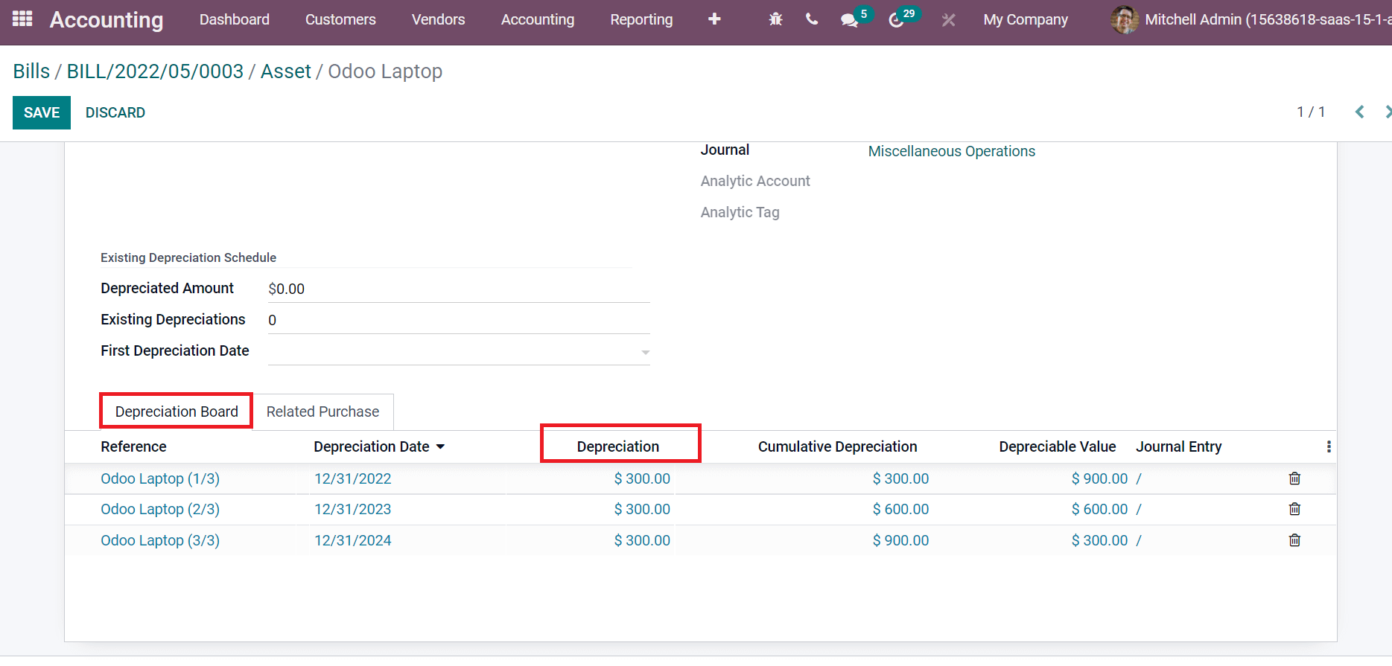This screenshot has width=1392, height=666.
Task: Open column options kebab menu
Action: pyautogui.click(x=1328, y=446)
